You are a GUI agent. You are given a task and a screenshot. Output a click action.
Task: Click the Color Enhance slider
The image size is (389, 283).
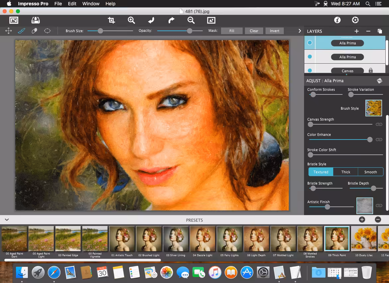coord(341,140)
